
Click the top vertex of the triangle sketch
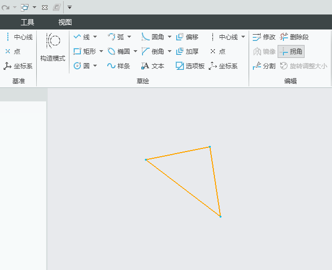[210, 146]
